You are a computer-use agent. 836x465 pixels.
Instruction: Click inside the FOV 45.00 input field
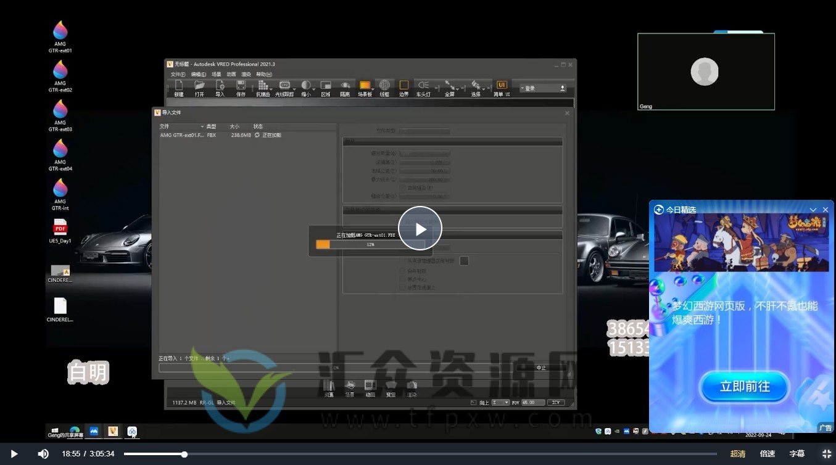click(533, 402)
